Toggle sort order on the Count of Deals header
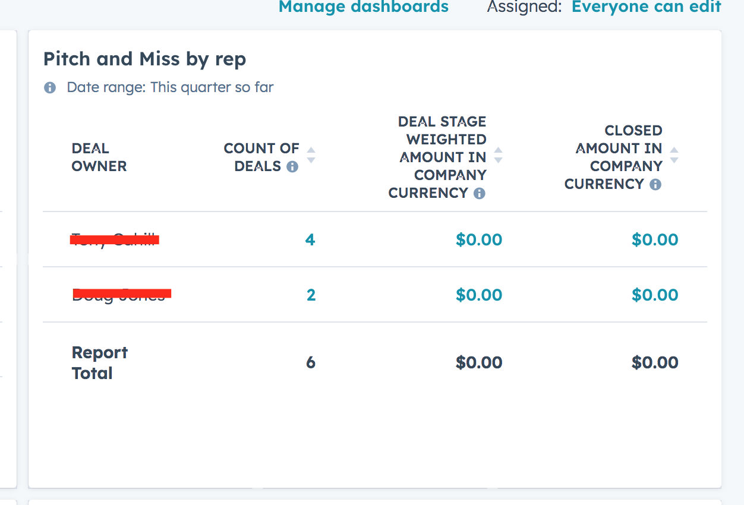This screenshot has height=505, width=744. [260, 157]
